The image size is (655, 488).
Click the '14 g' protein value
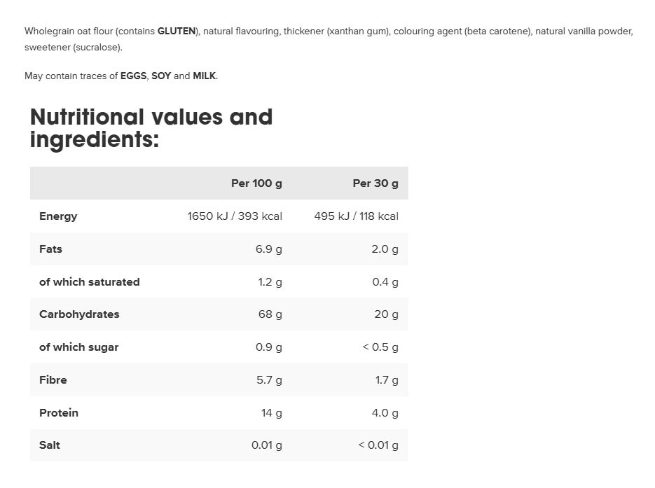tap(272, 413)
